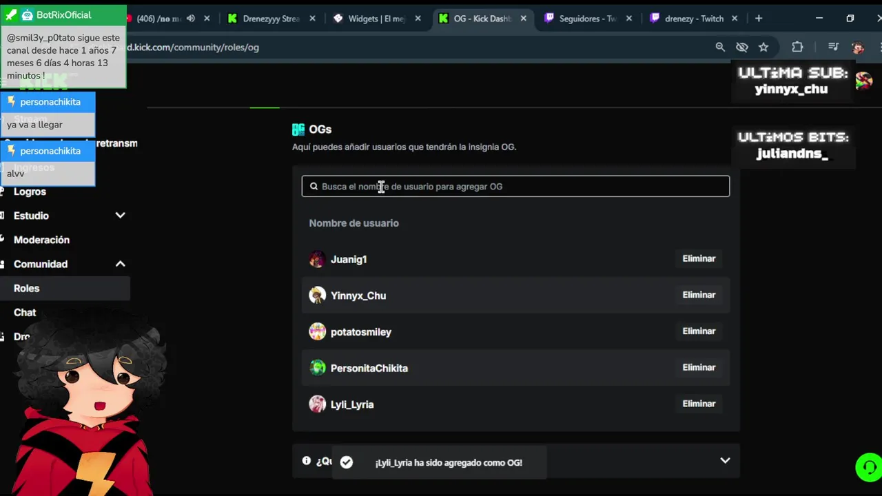
Task: Open Chat under Comunidad
Action: (25, 312)
